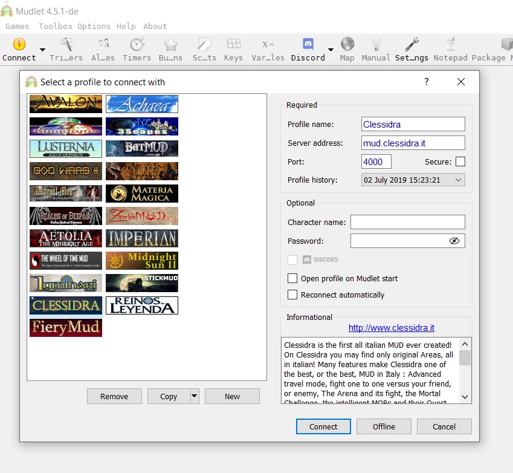The image size is (513, 473).
Task: Open the Timers toolbar icon
Action: (x=137, y=44)
